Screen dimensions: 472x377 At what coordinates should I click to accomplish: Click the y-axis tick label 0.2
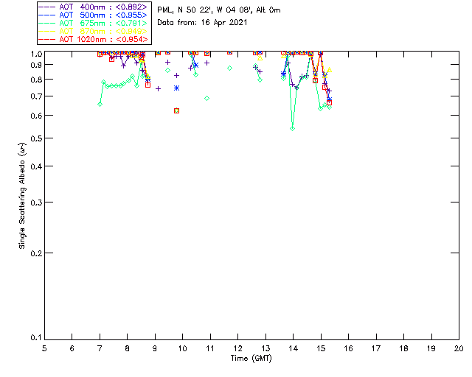tap(33, 253)
